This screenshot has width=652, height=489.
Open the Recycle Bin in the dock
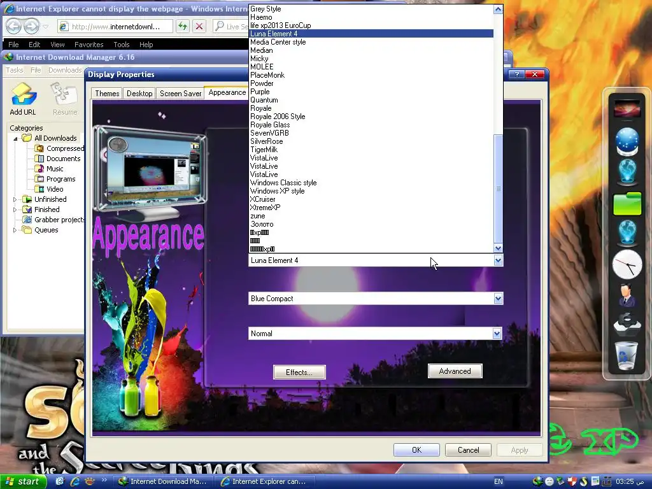[627, 355]
